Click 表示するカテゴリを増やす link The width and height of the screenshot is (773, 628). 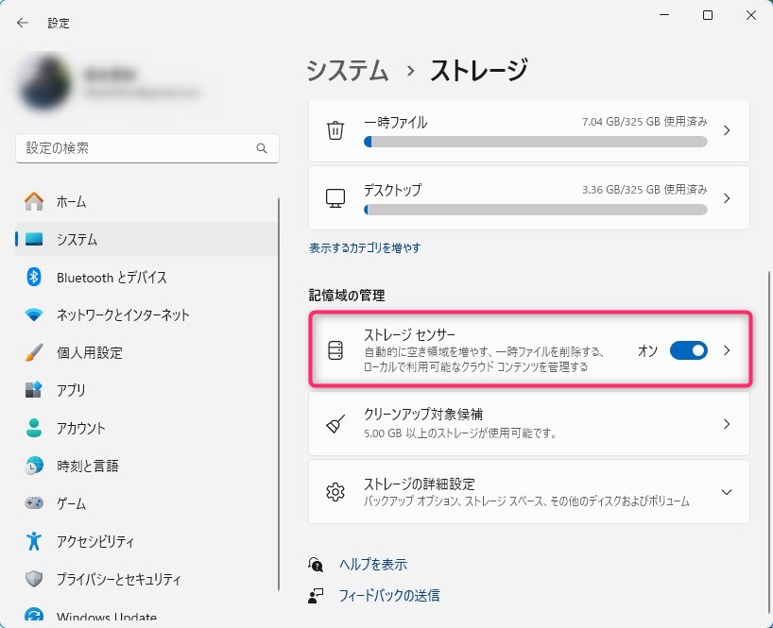(365, 247)
